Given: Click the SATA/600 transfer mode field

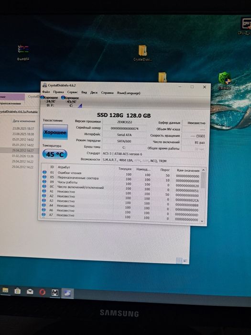Looking at the screenshot, I should coord(124,141).
